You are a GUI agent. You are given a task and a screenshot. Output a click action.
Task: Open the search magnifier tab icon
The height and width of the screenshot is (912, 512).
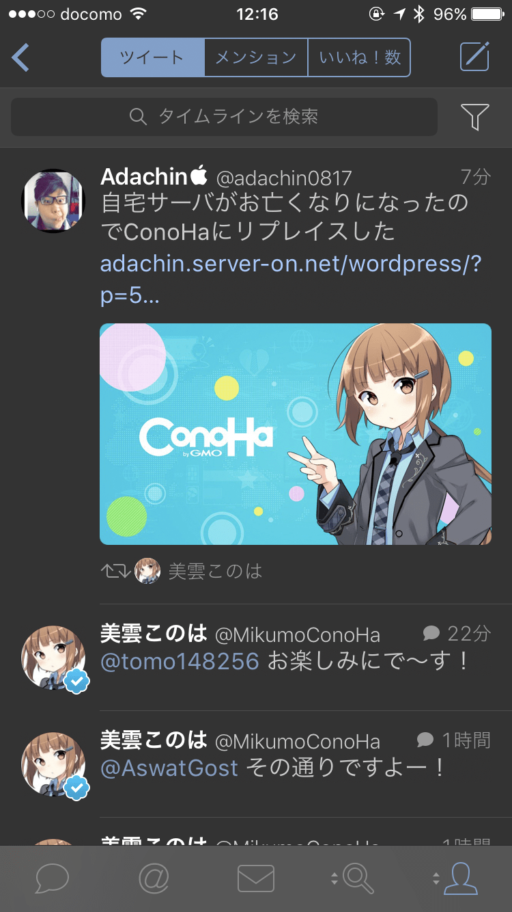pos(357,879)
